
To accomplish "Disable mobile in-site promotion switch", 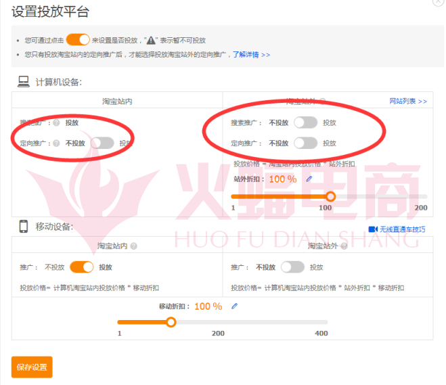I will 82,267.
